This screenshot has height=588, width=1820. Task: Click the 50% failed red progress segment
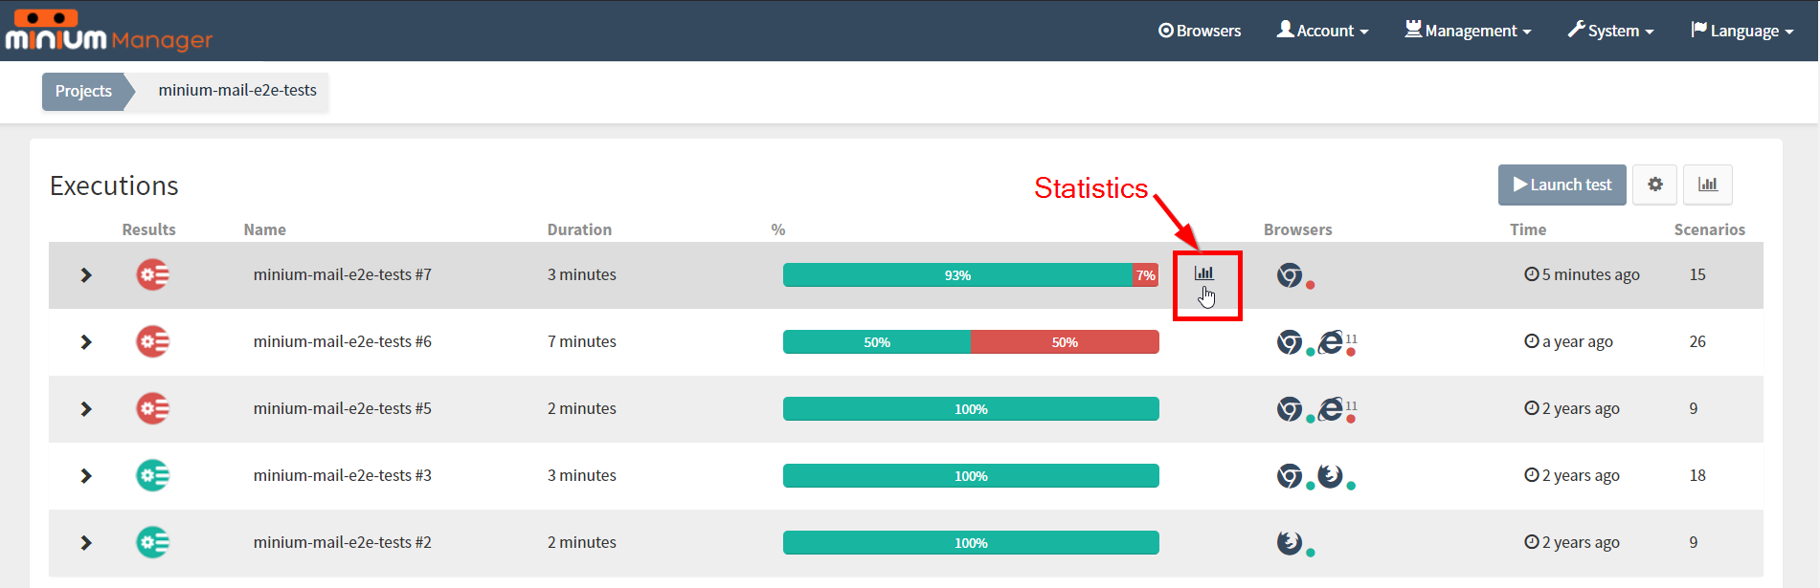click(1065, 342)
